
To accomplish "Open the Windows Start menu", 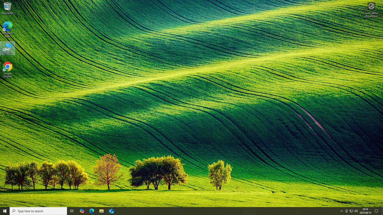I will point(5,211).
